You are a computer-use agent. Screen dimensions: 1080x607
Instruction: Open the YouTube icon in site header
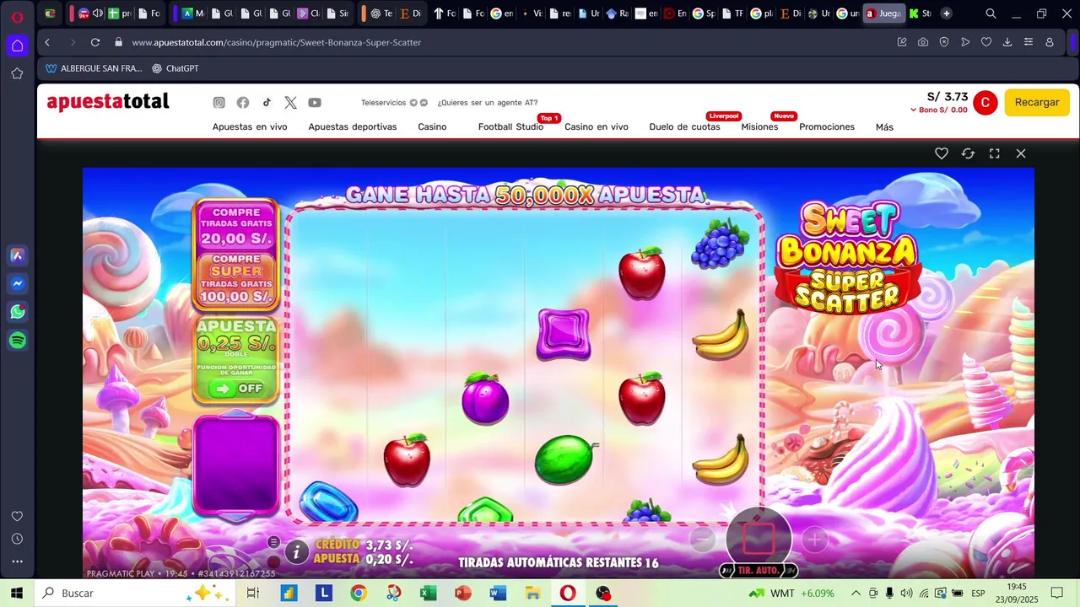pos(315,103)
